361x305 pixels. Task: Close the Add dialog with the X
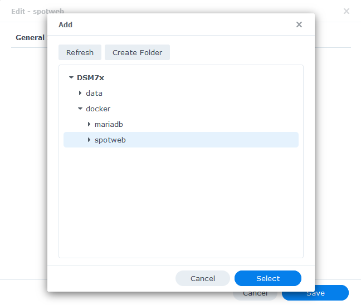coord(299,24)
